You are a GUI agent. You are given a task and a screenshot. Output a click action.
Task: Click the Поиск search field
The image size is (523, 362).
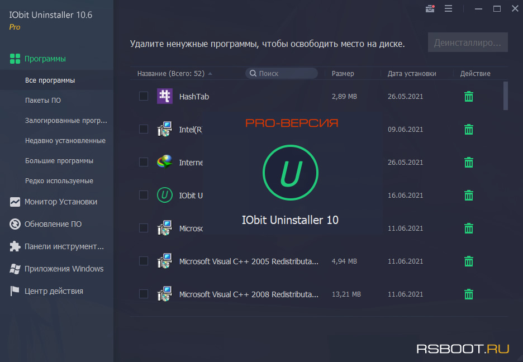(282, 73)
